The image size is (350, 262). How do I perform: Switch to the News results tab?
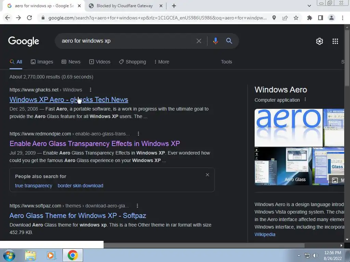(71, 62)
